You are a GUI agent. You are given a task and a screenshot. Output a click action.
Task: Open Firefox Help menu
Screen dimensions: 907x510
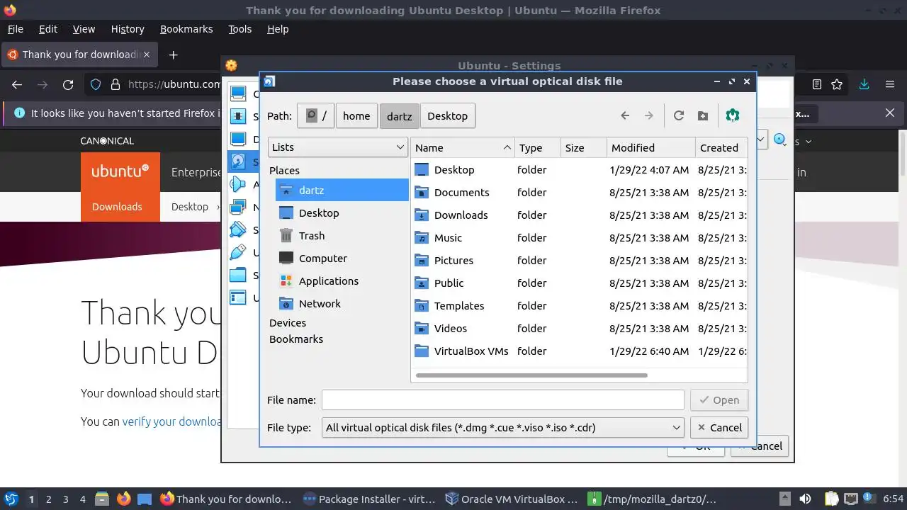278,29
